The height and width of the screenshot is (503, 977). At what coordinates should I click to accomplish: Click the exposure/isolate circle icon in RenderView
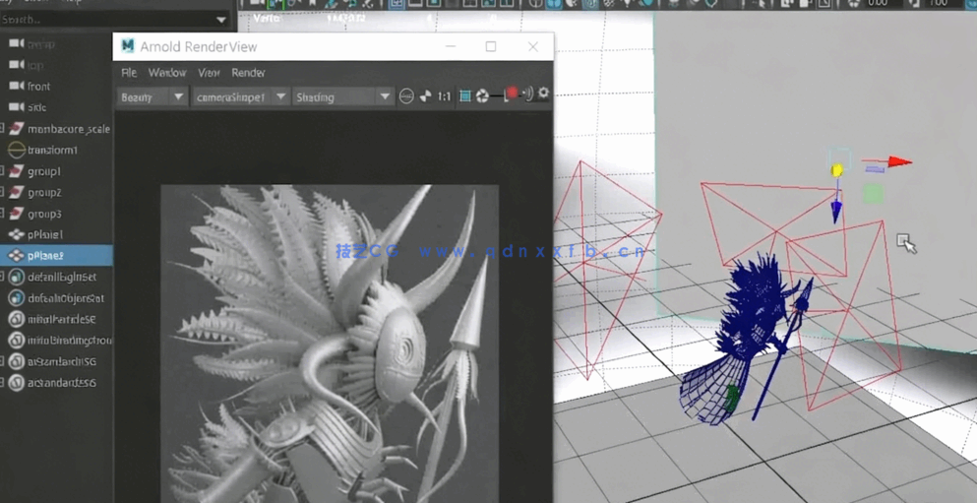[405, 96]
